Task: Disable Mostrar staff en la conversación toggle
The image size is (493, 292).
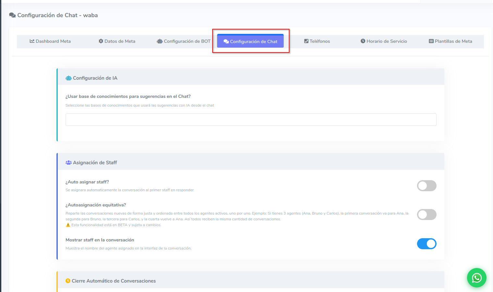Action: coord(426,244)
